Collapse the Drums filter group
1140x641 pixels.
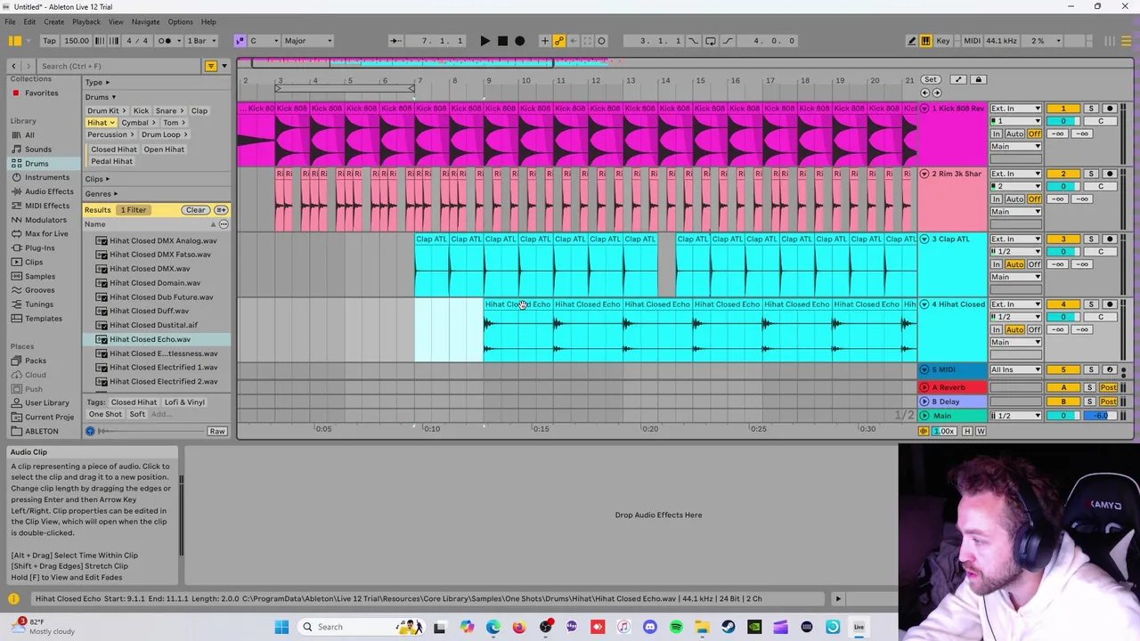101,97
